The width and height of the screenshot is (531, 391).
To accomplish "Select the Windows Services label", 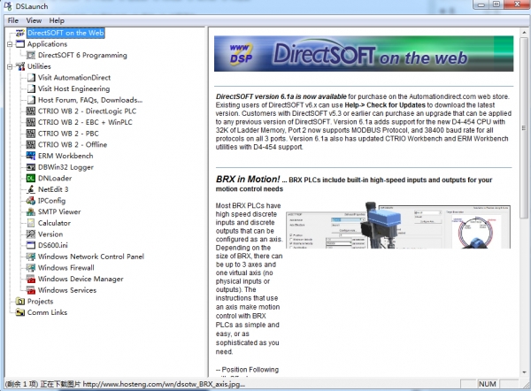I will (x=67, y=290).
